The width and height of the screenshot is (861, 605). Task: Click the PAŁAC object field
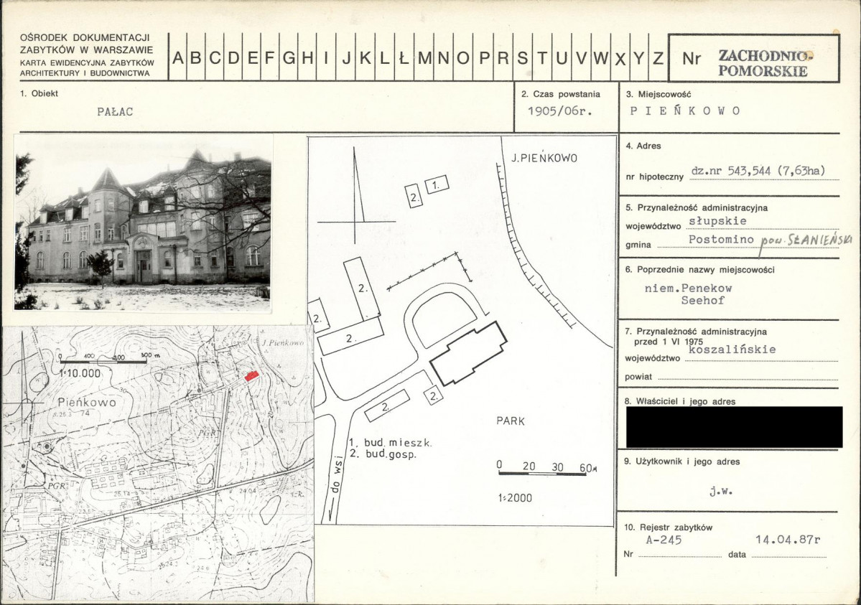115,111
